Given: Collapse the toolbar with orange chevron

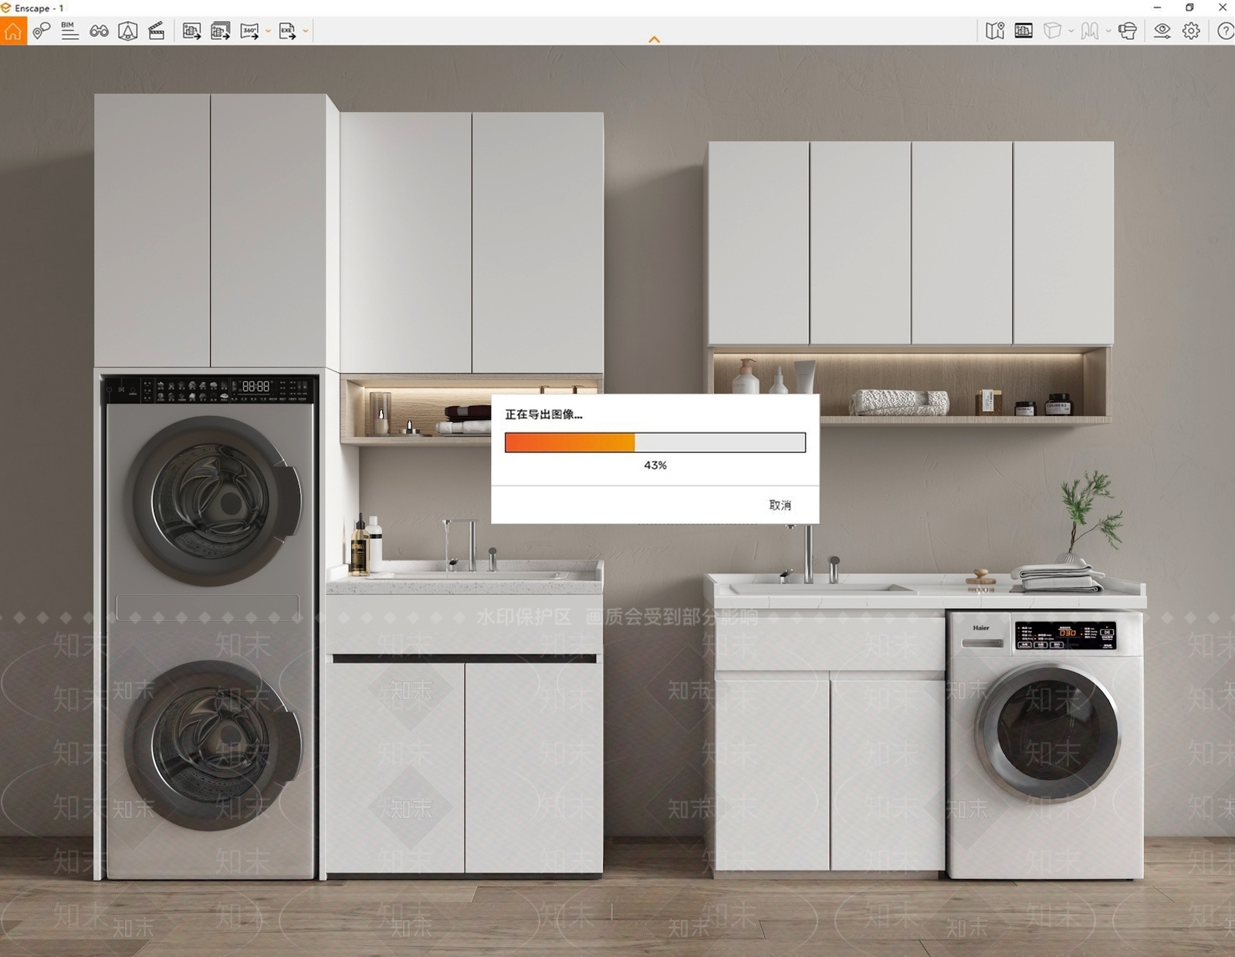Looking at the screenshot, I should click(x=655, y=39).
